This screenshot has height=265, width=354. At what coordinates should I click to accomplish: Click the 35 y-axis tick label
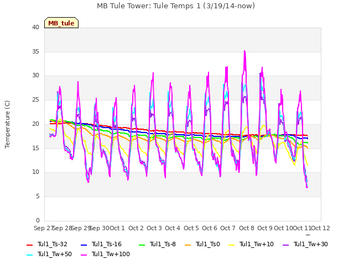coord(35,51)
